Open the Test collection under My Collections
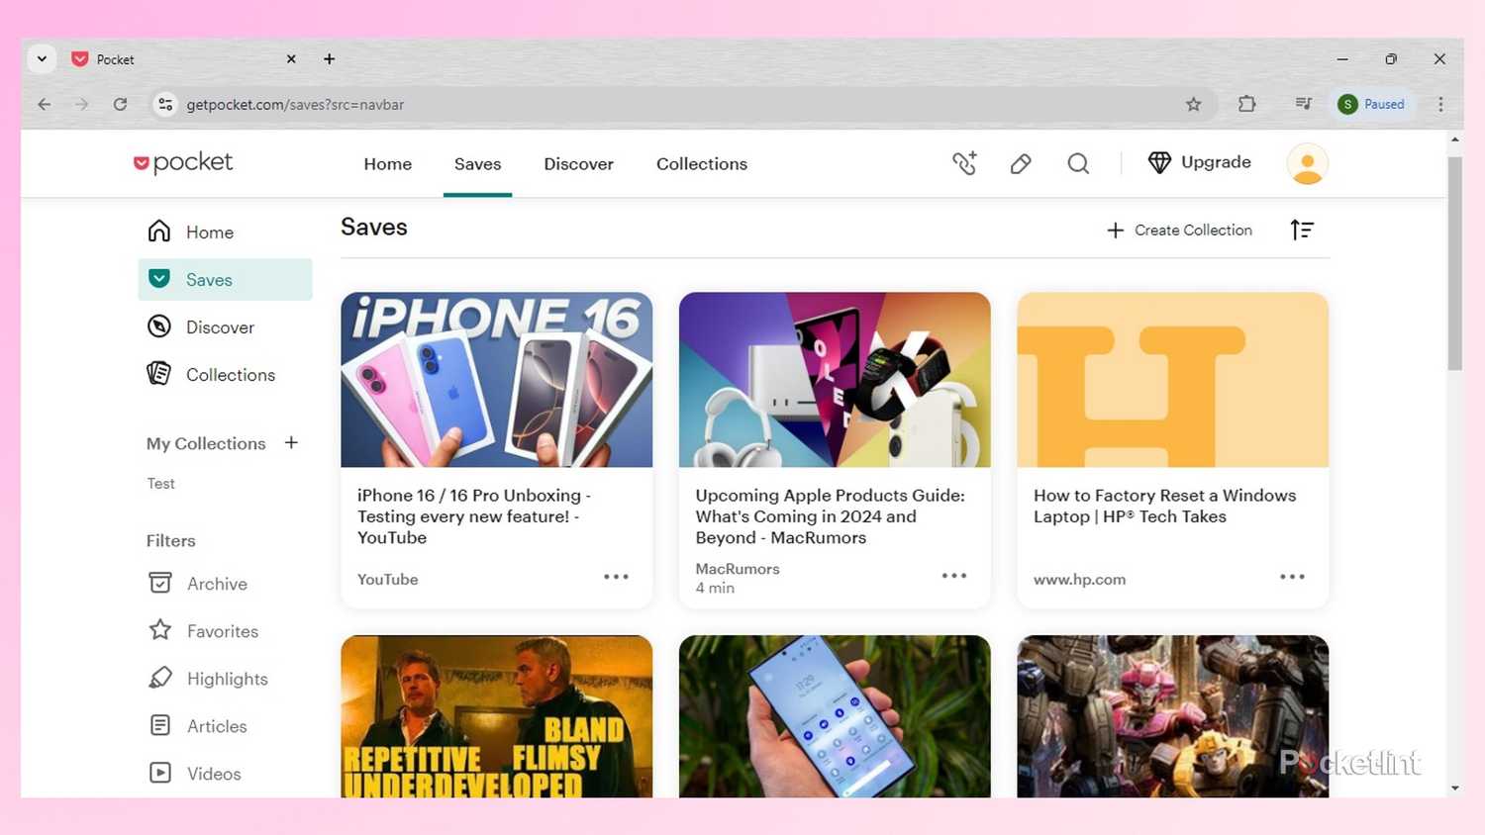Viewport: 1485px width, 835px height. coord(160,483)
